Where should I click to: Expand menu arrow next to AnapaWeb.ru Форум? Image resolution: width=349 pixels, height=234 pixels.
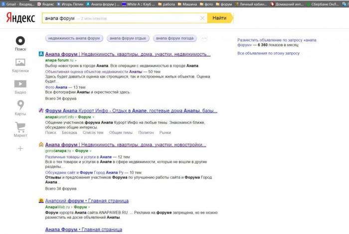coord(89,207)
